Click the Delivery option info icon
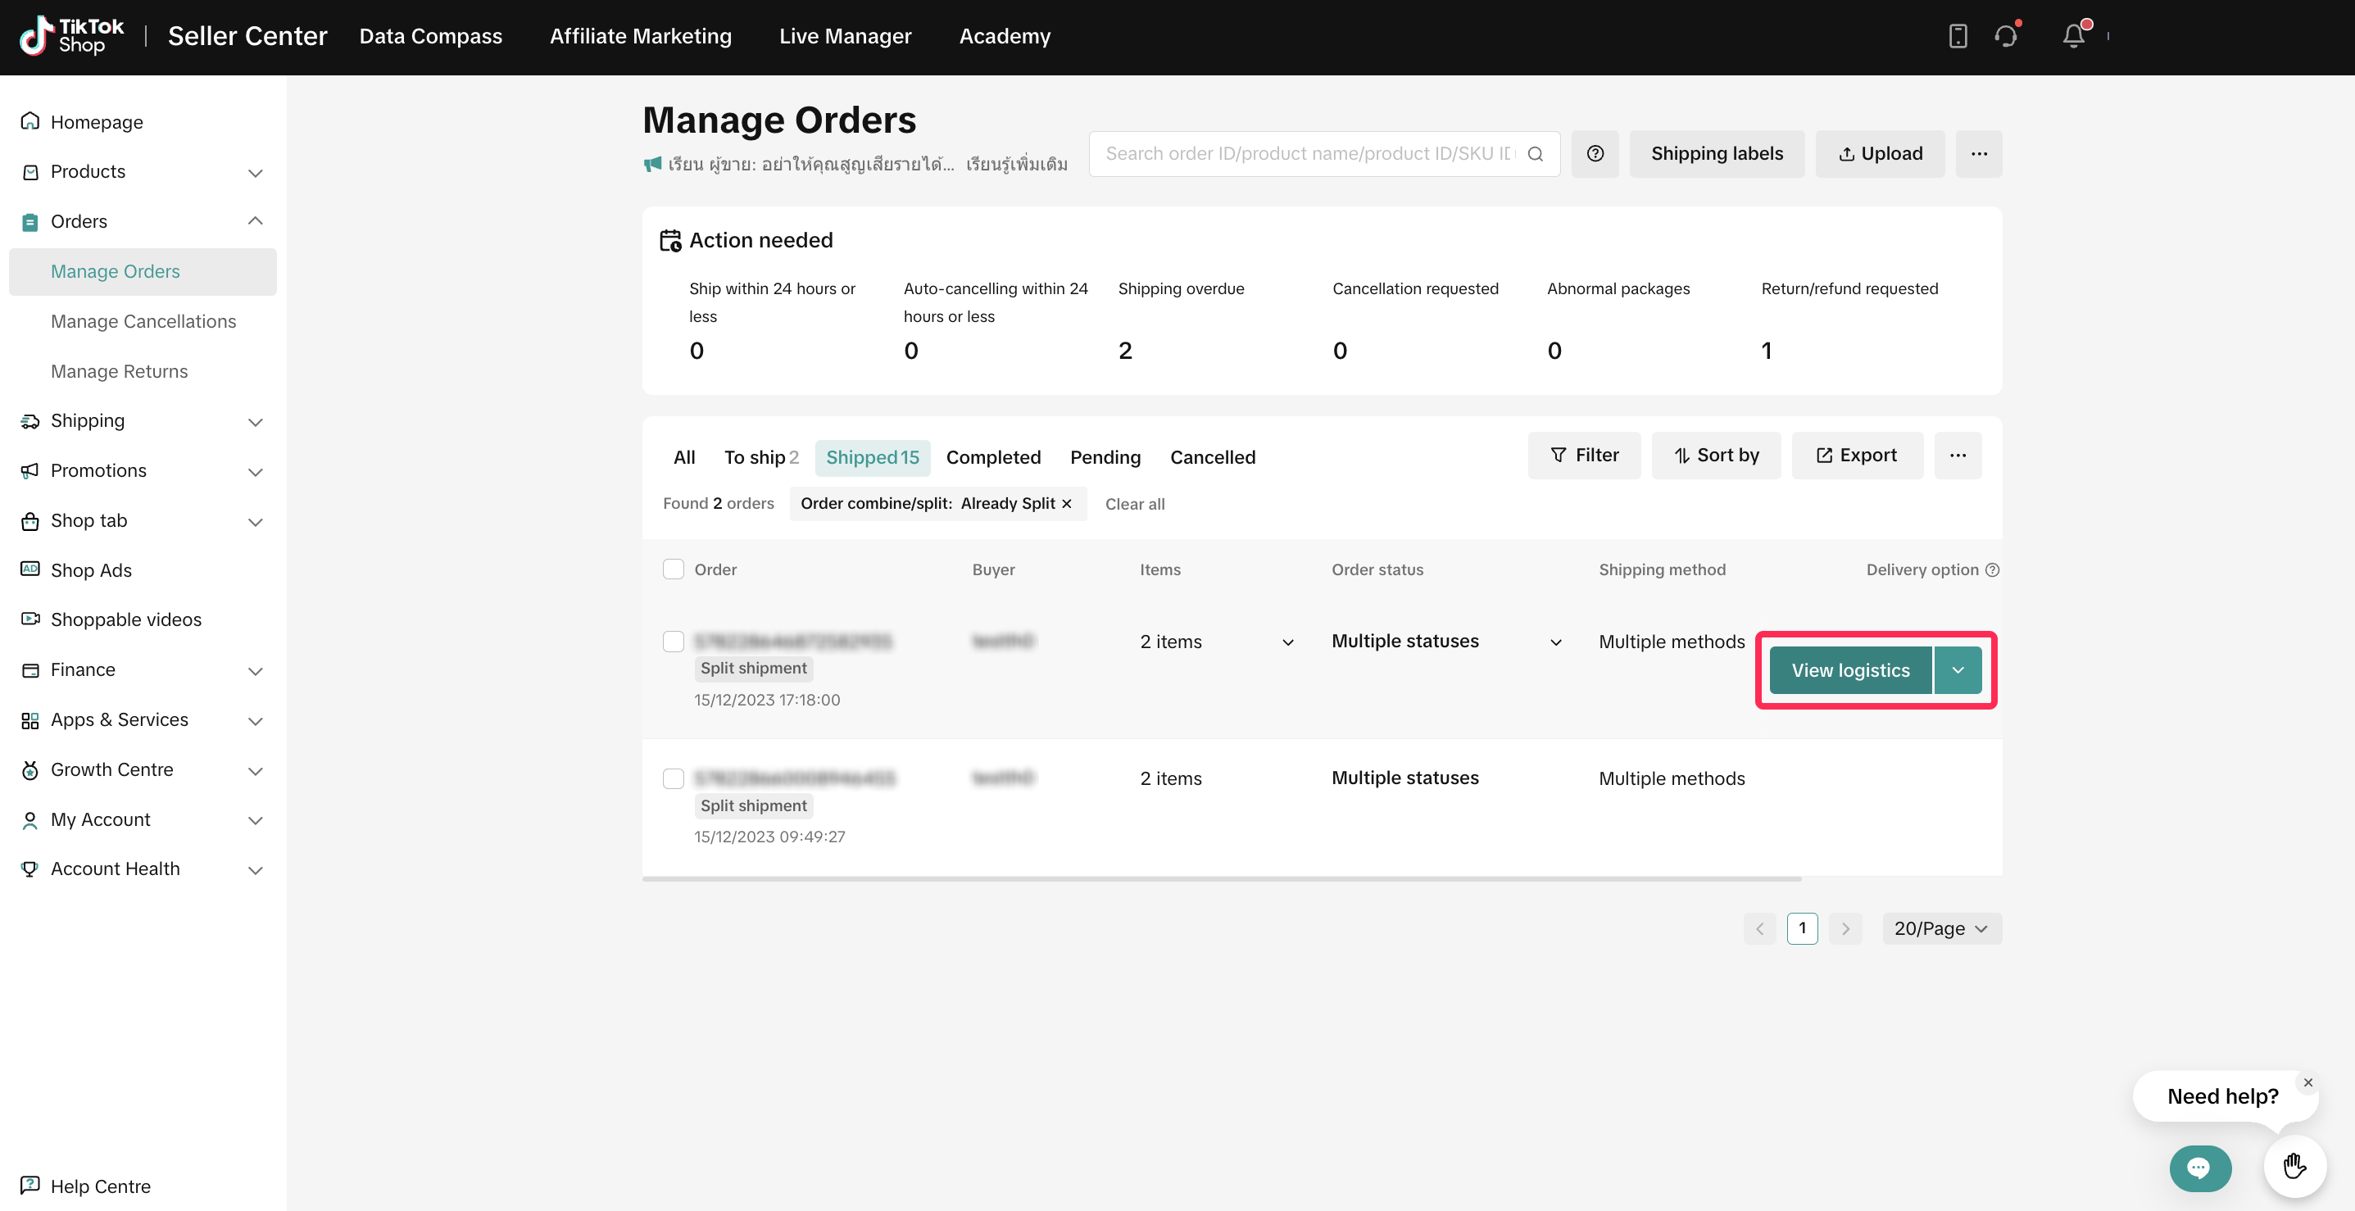 pyautogui.click(x=1992, y=569)
